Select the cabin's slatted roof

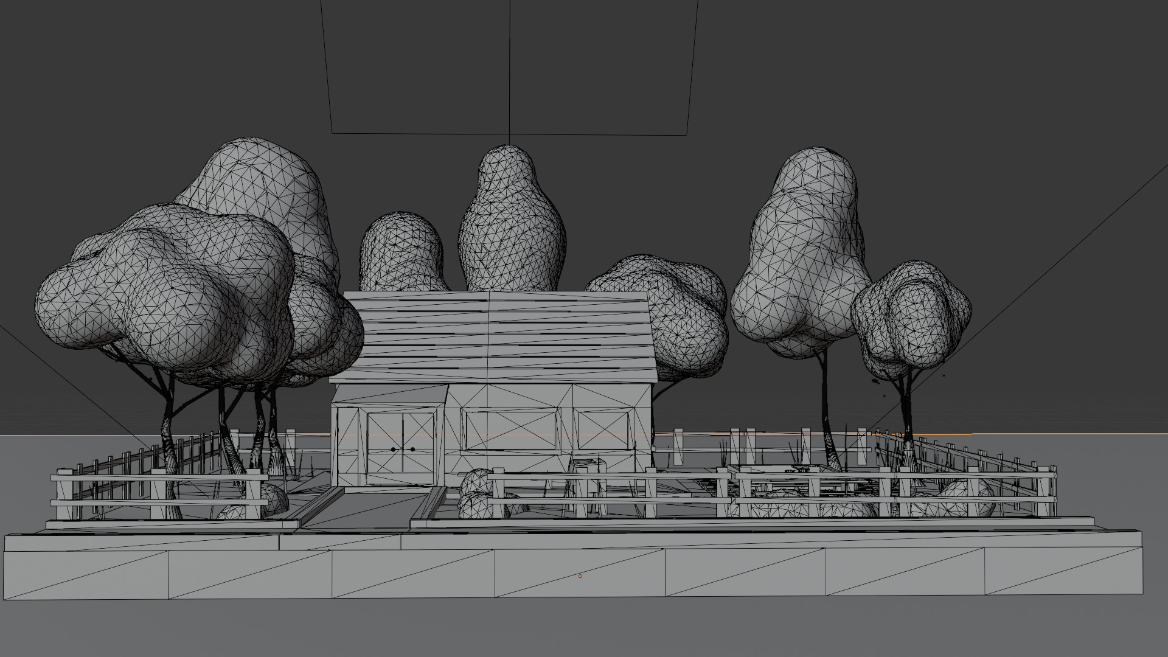pos(499,338)
